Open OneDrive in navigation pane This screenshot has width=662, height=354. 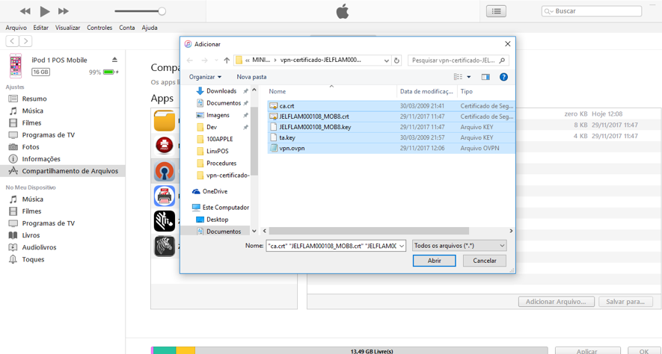tap(215, 191)
